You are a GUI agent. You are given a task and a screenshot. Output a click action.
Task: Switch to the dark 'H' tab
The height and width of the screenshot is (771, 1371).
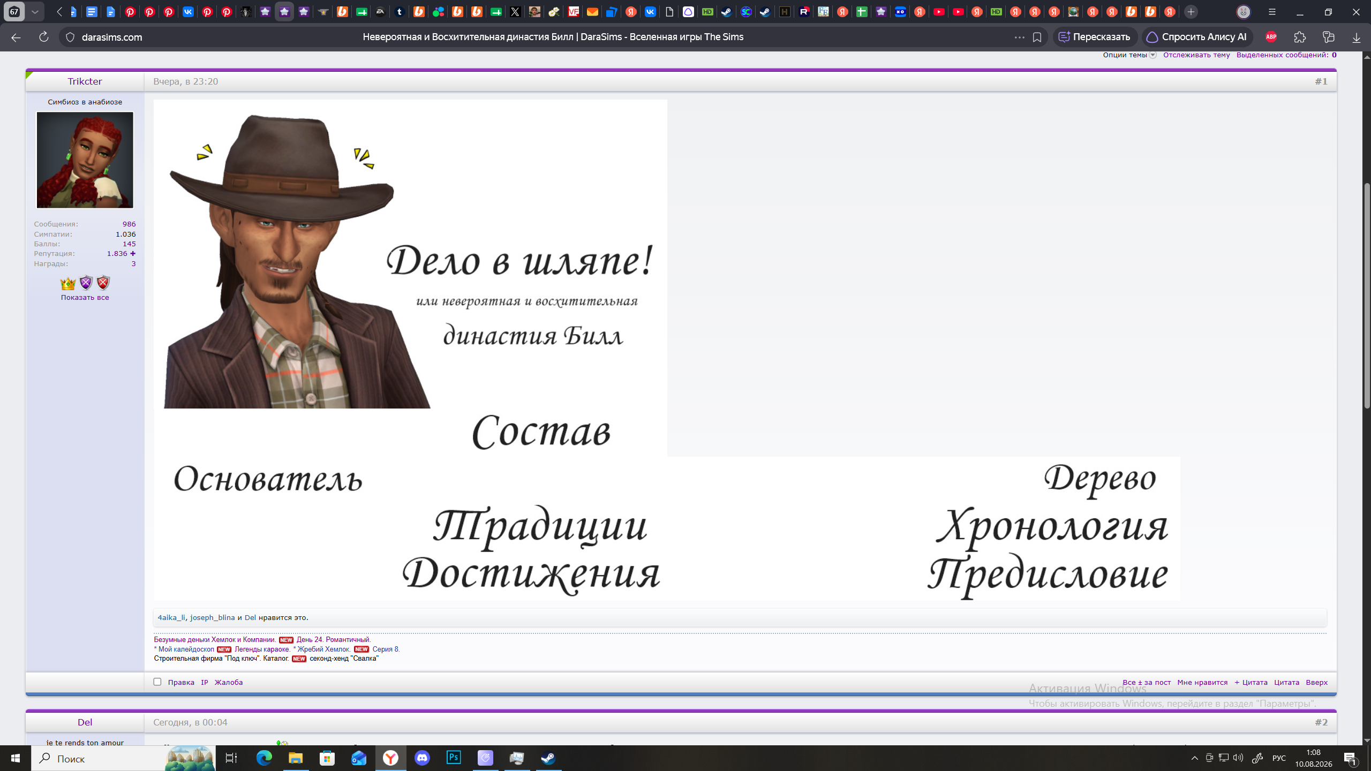point(785,12)
